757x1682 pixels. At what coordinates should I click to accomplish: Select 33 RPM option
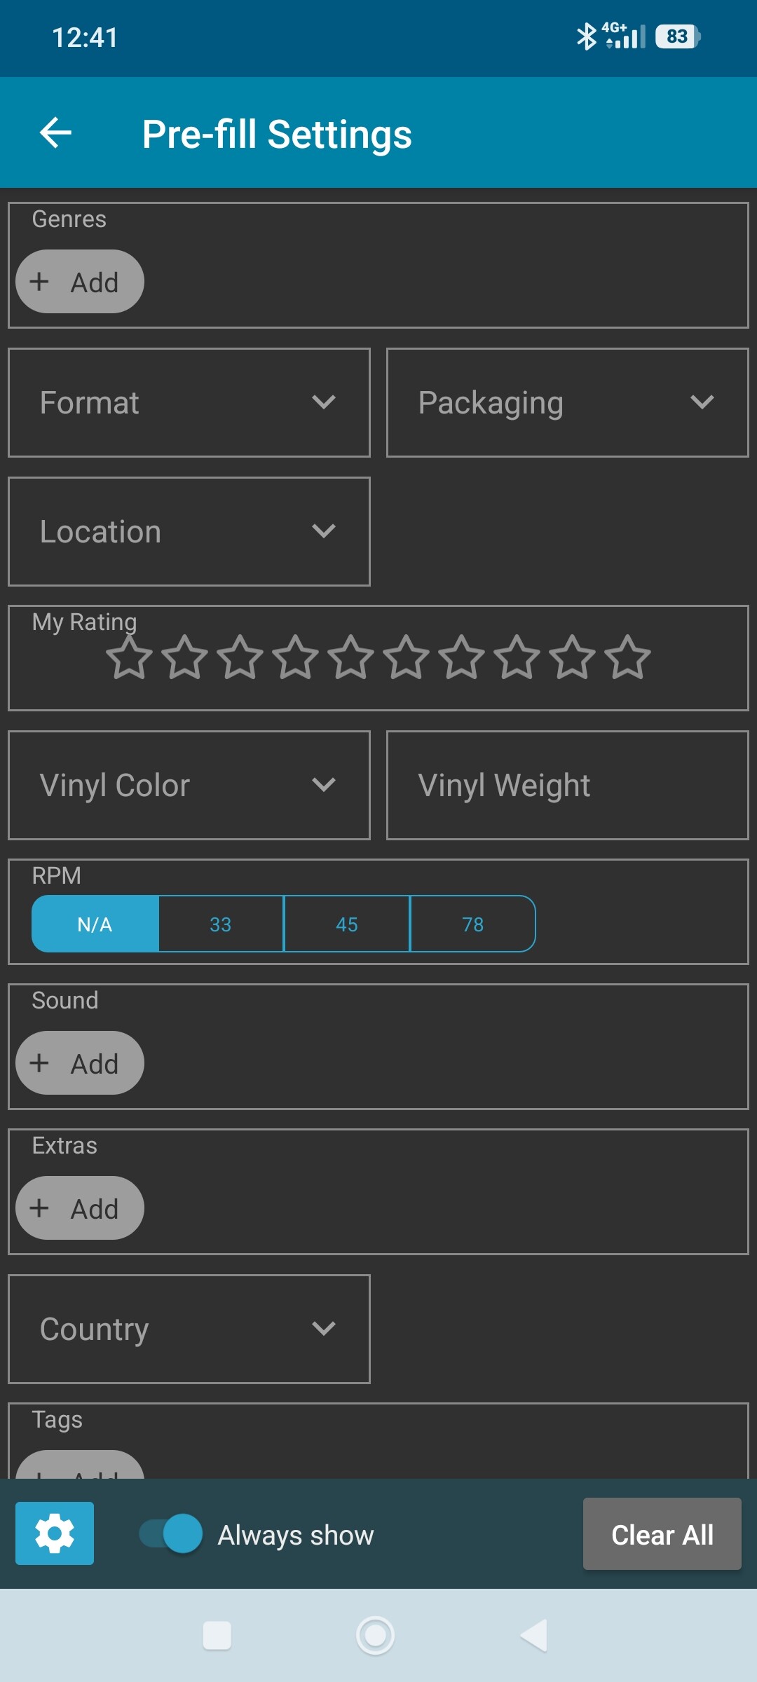point(221,924)
